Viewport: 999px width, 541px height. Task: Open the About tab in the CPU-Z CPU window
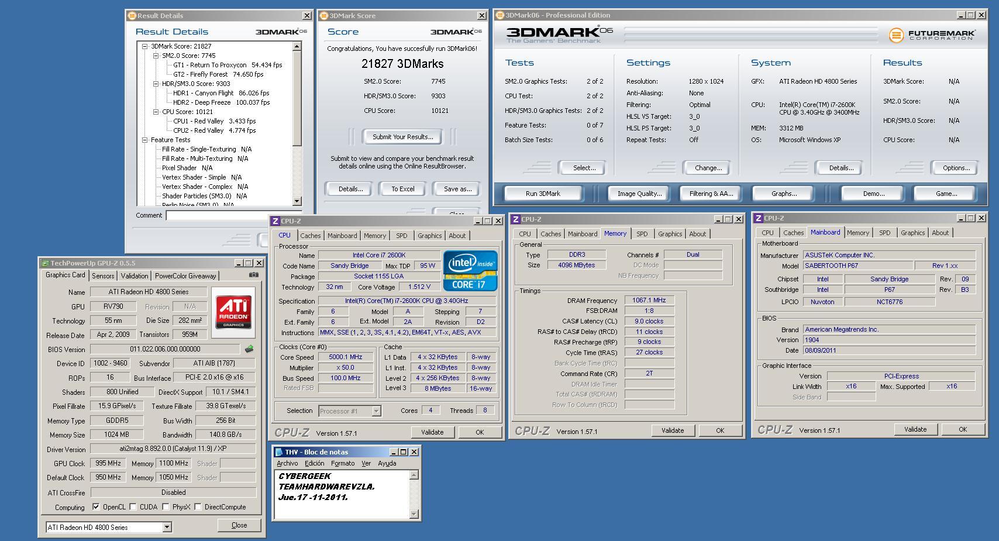tap(457, 236)
